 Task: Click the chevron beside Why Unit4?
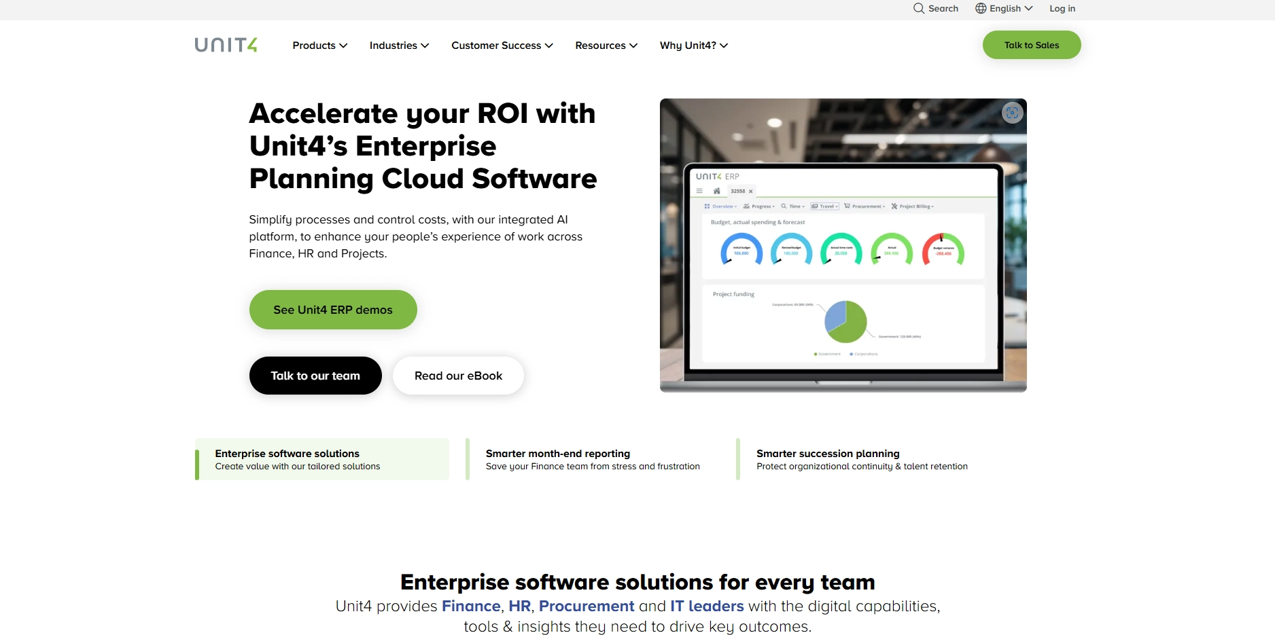[x=724, y=46]
